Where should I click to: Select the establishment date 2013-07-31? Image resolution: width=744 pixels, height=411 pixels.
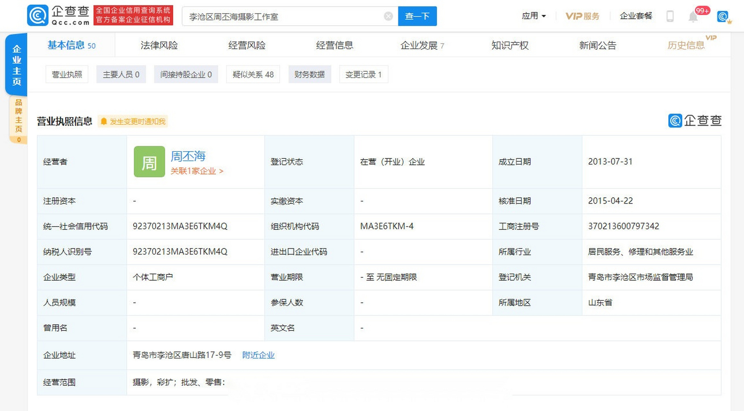[x=610, y=162]
